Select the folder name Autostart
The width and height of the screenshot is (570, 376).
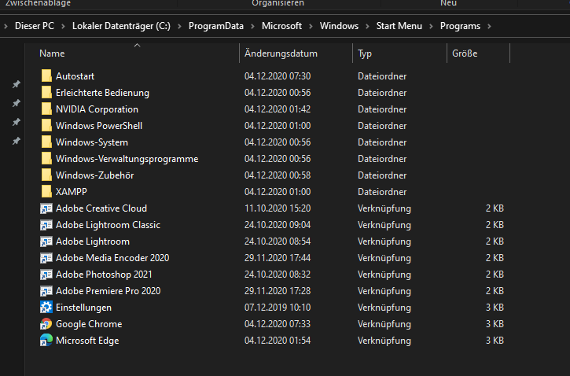point(75,76)
